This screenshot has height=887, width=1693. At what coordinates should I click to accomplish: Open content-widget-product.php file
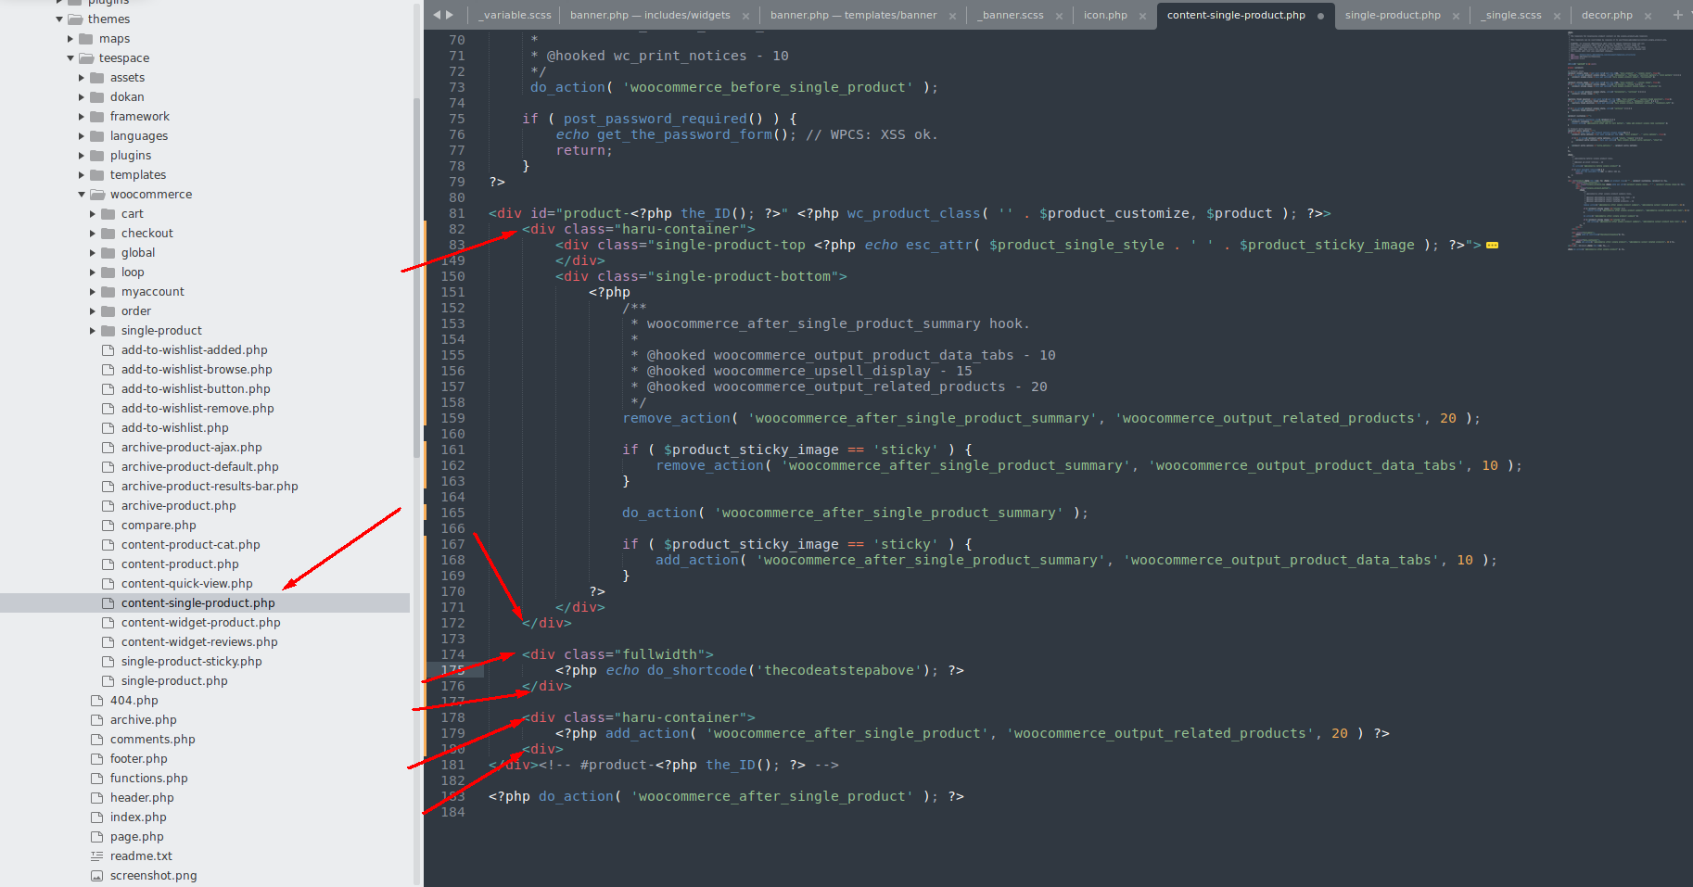[201, 623]
